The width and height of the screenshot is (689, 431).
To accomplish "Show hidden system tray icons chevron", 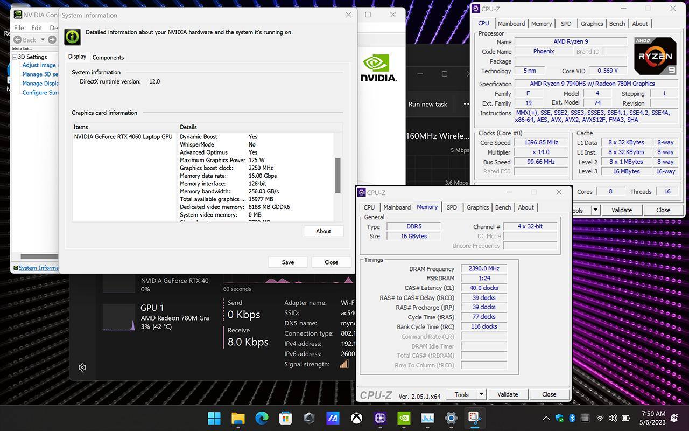I will point(546,418).
